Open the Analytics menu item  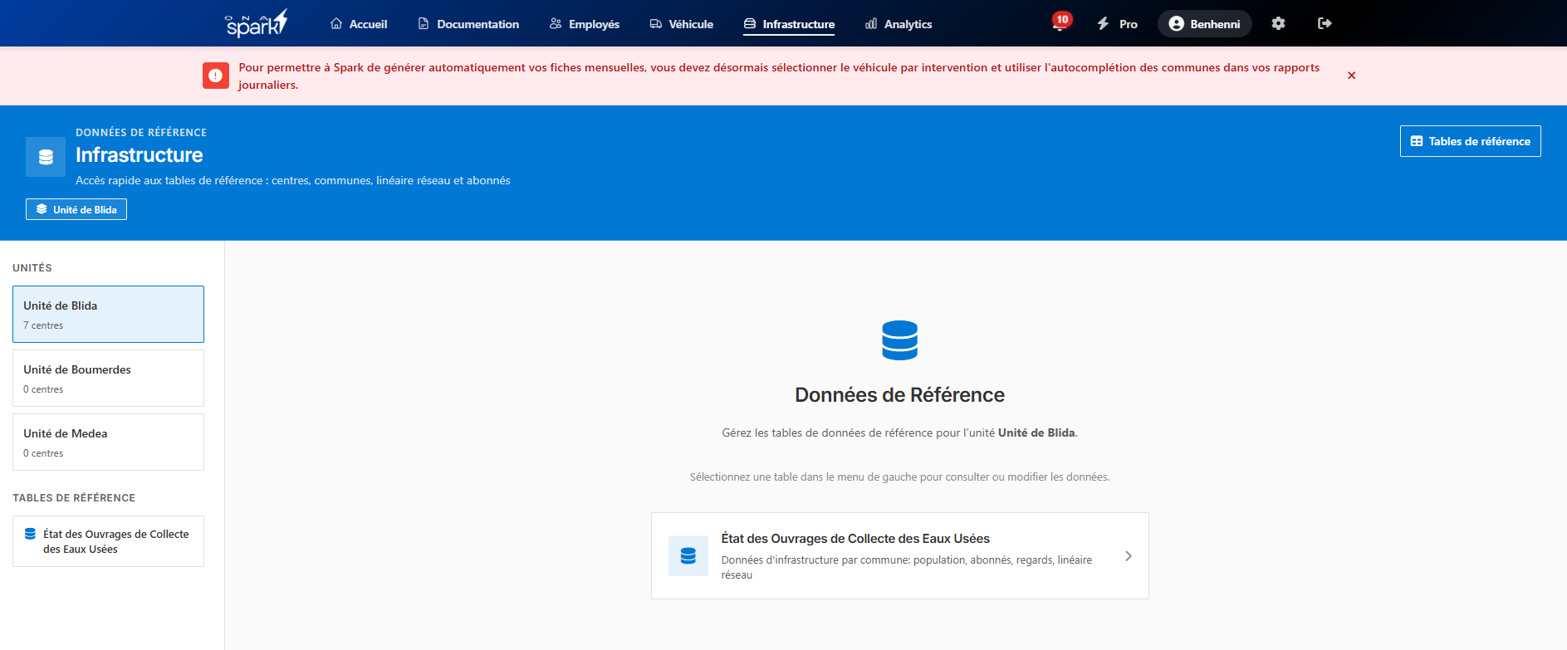point(899,24)
